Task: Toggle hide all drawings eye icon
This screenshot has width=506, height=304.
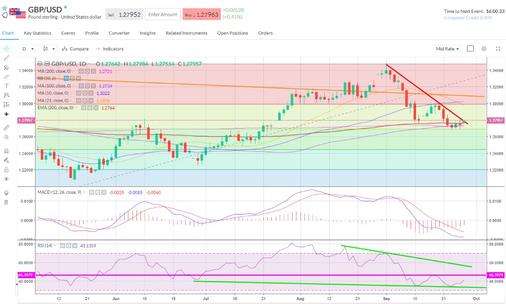Action: pyautogui.click(x=6, y=178)
